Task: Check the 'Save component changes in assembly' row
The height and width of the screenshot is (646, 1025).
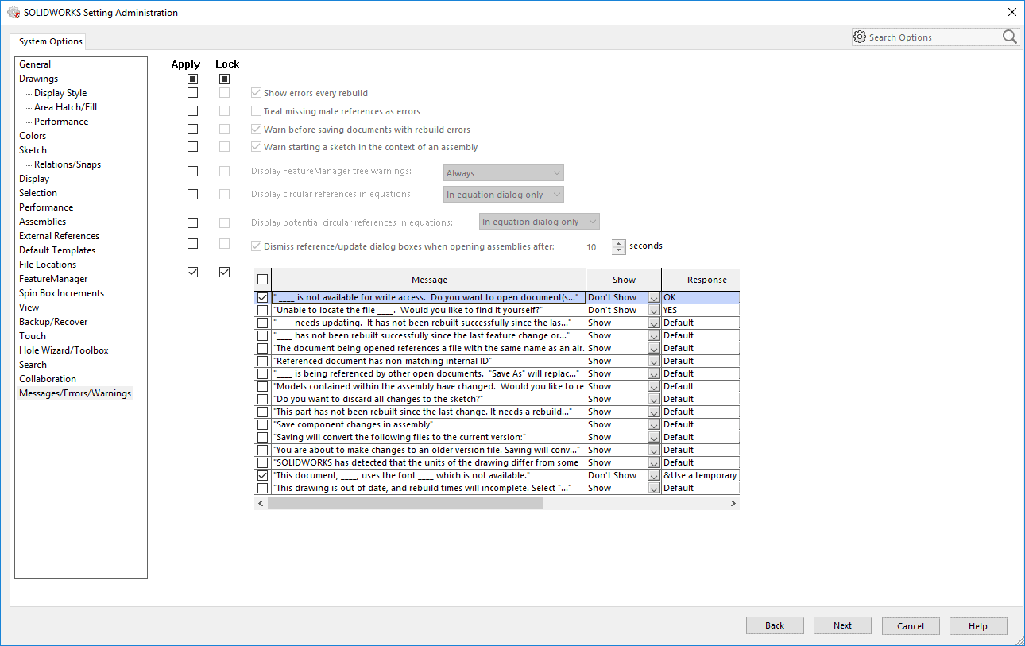Action: (x=263, y=424)
